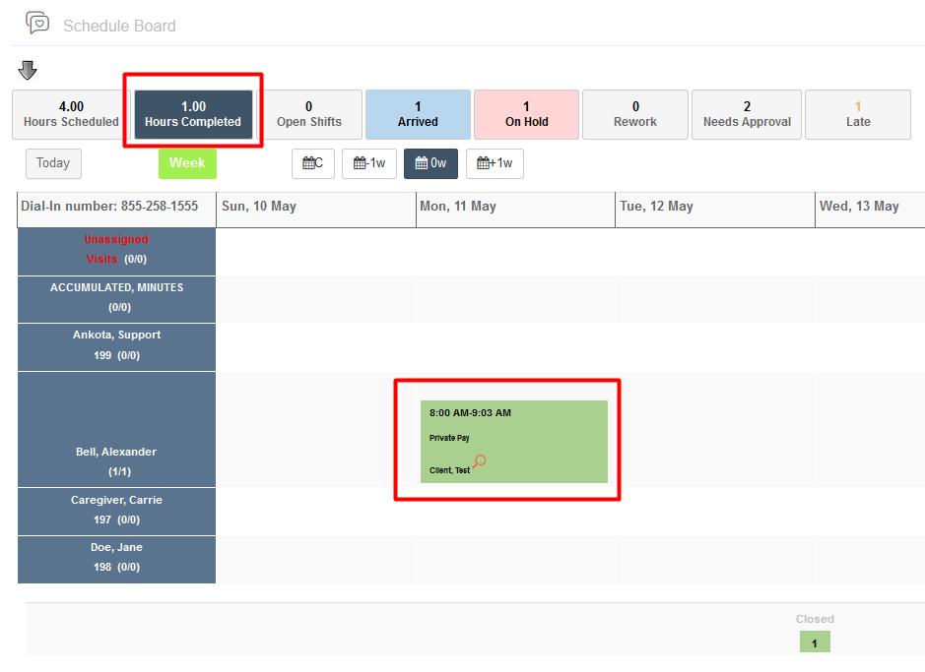The image size is (925, 672).
Task: Select the current week 0w button
Action: 430,163
